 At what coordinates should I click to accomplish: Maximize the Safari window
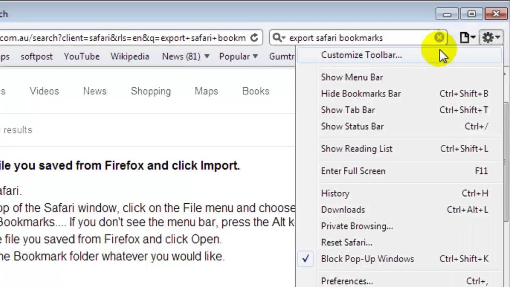point(472,14)
